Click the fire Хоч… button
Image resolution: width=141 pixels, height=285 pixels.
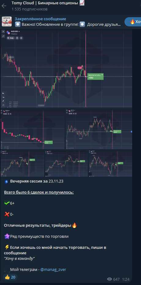133,22
